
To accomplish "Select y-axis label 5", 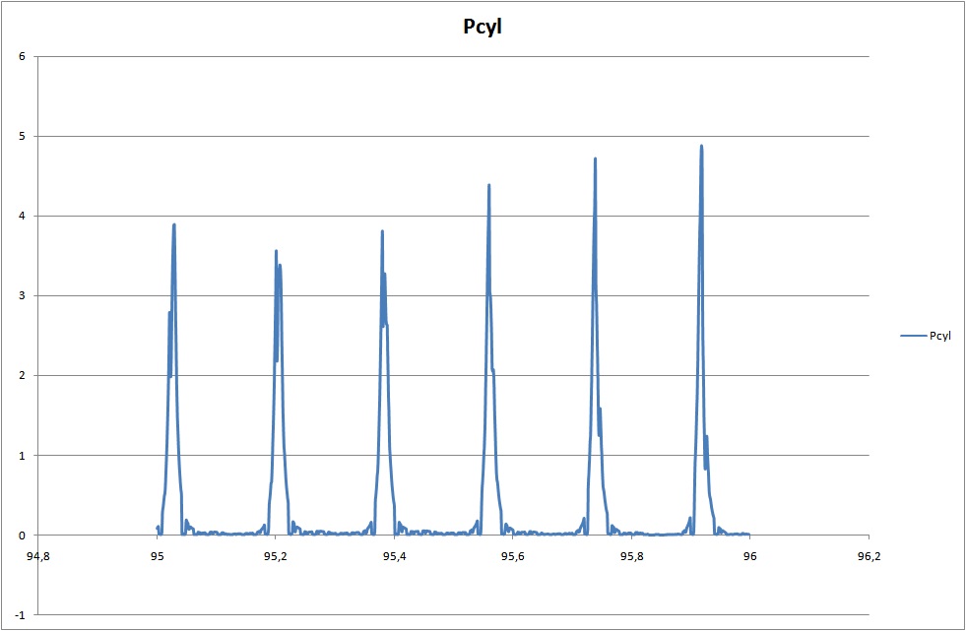I will click(23, 136).
